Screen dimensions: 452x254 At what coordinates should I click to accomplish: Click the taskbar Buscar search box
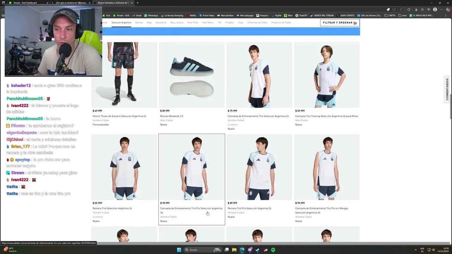(x=203, y=250)
